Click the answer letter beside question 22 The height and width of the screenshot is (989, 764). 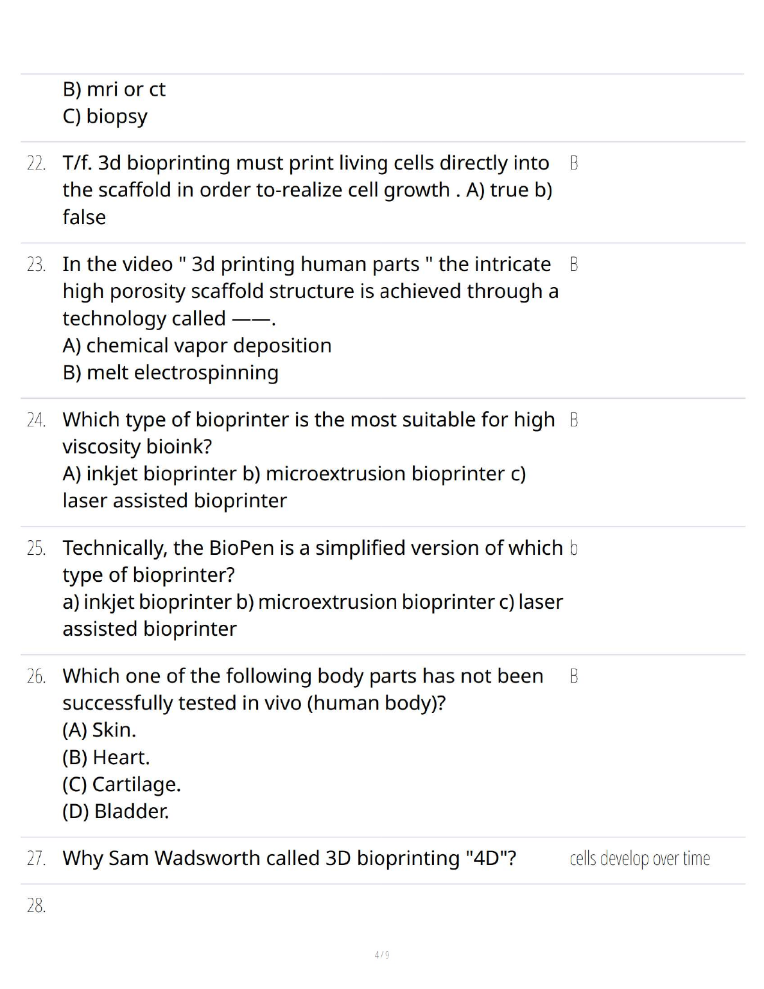(573, 163)
